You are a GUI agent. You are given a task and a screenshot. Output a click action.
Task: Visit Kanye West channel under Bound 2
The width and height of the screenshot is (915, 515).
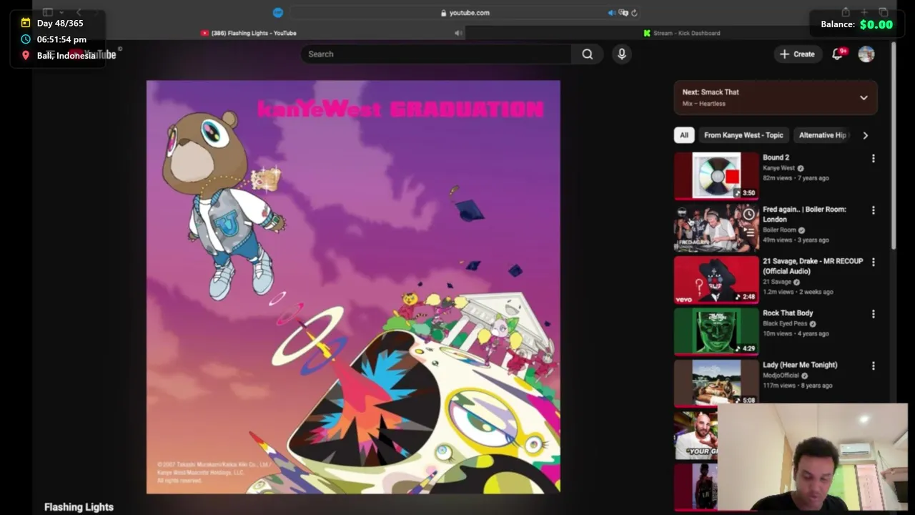(778, 168)
